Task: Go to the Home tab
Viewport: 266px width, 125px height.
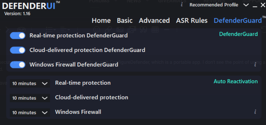Action: (x=101, y=21)
